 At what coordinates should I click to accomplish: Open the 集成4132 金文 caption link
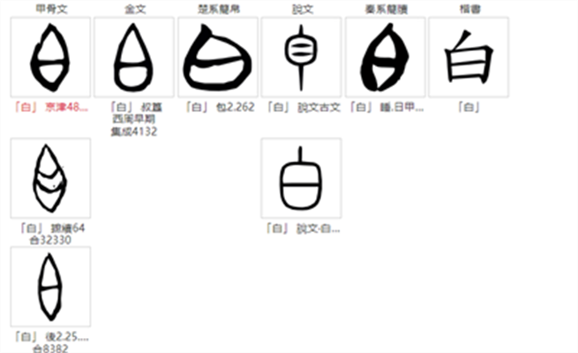[x=134, y=119]
